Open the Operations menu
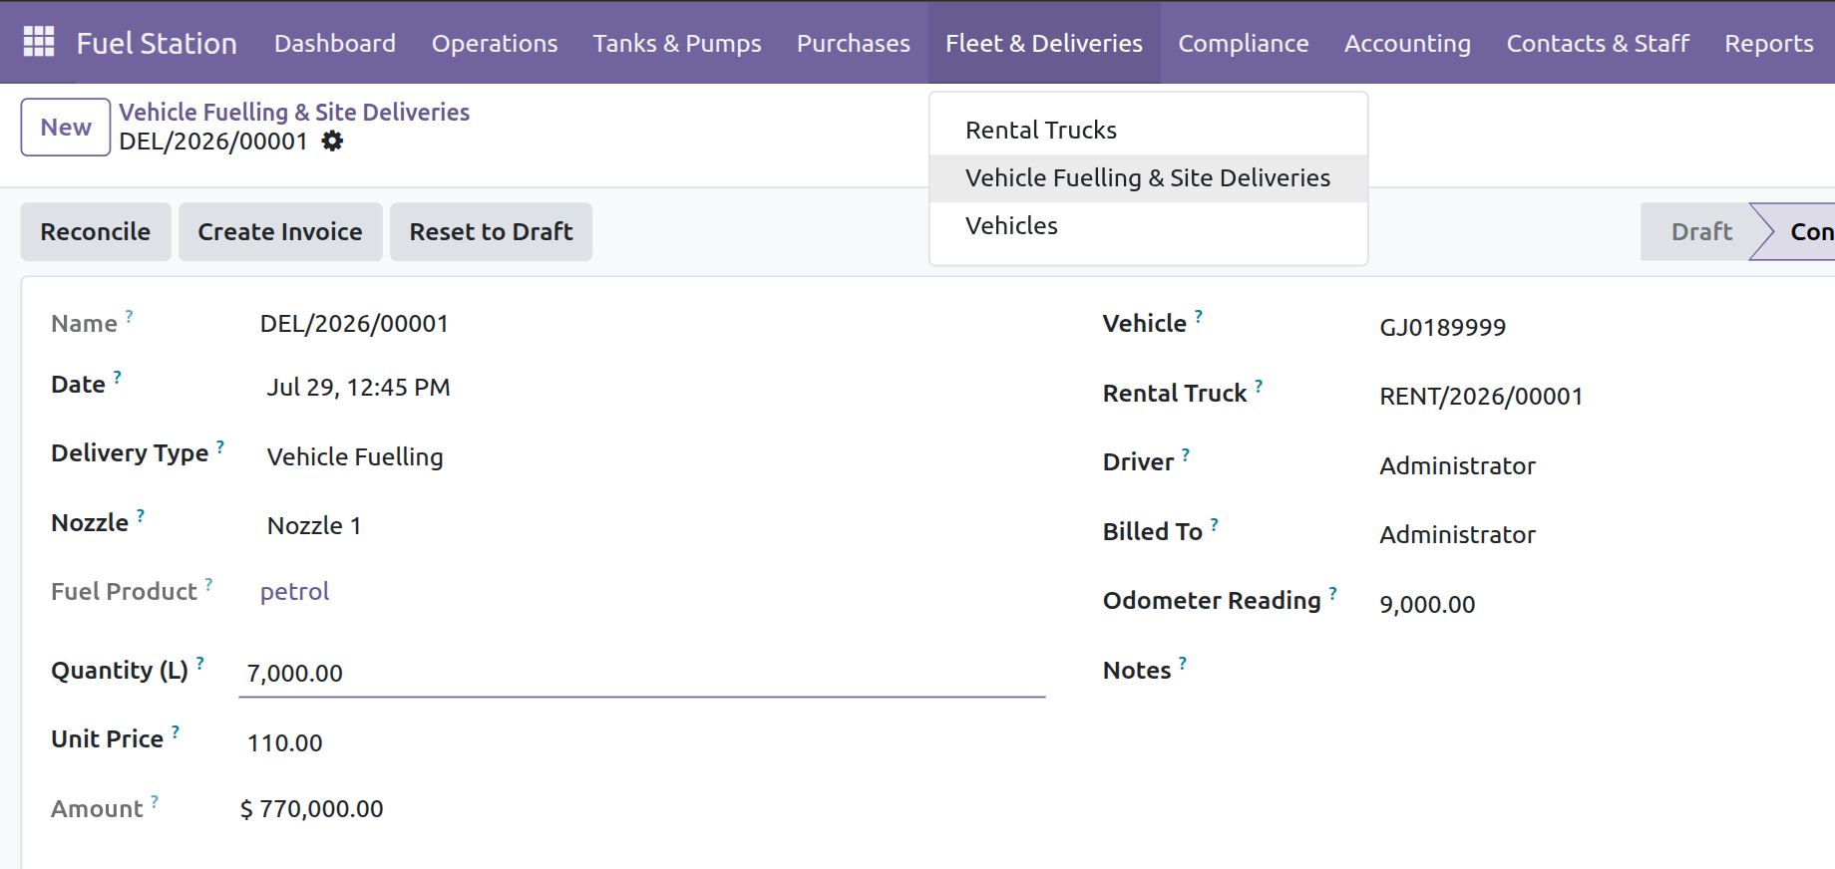The image size is (1835, 869). (x=495, y=43)
